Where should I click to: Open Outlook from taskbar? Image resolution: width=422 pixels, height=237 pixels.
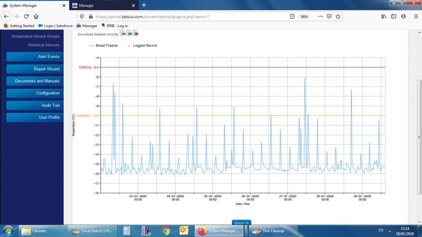pyautogui.click(x=184, y=231)
